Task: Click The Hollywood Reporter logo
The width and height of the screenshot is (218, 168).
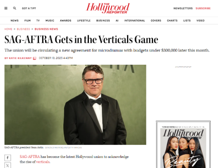Action: (x=108, y=8)
